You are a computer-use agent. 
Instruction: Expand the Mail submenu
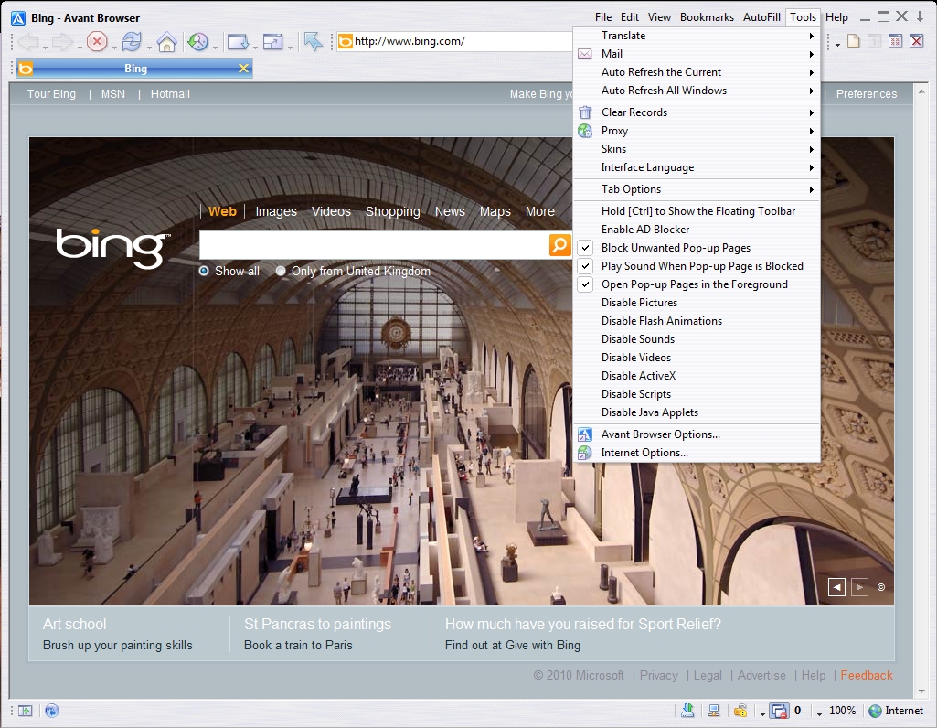point(697,54)
